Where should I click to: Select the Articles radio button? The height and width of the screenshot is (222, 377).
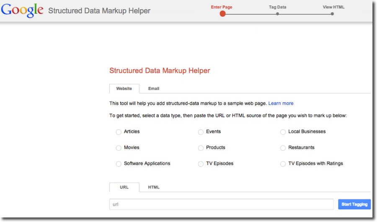pos(119,132)
